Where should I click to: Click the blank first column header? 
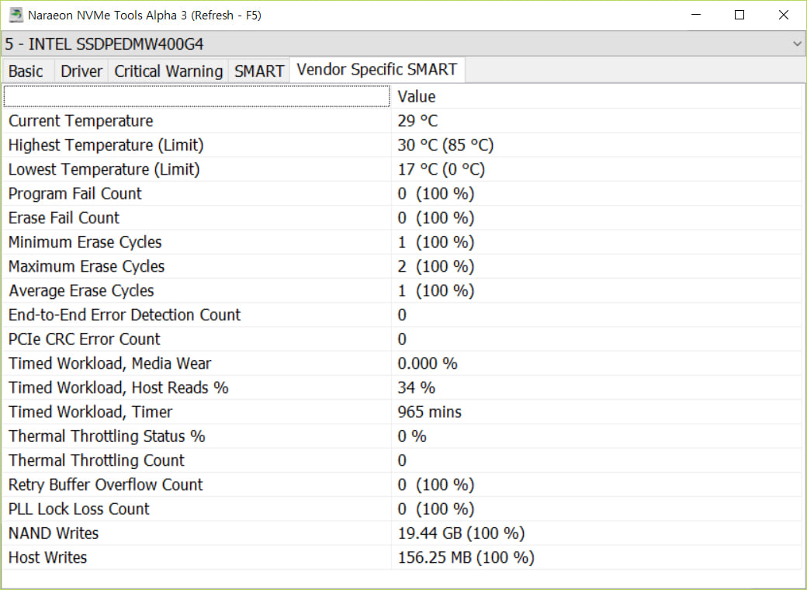(196, 97)
